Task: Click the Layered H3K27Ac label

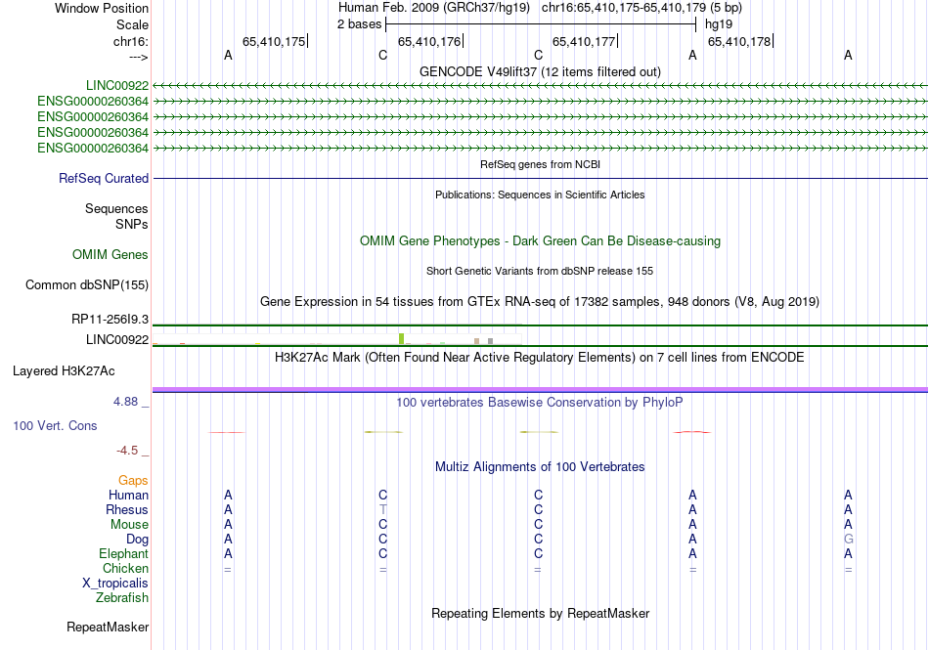Action: click(64, 371)
